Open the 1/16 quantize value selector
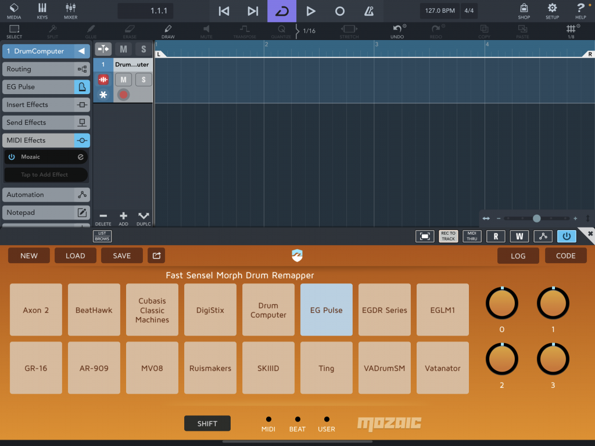595x446 pixels. [x=309, y=31]
